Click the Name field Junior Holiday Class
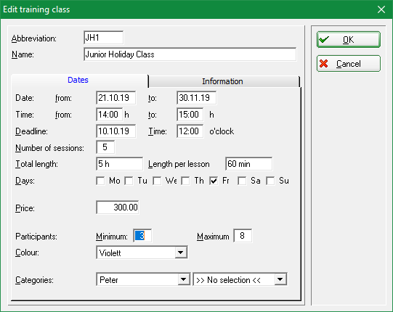This screenshot has height=312, width=393. pyautogui.click(x=190, y=54)
